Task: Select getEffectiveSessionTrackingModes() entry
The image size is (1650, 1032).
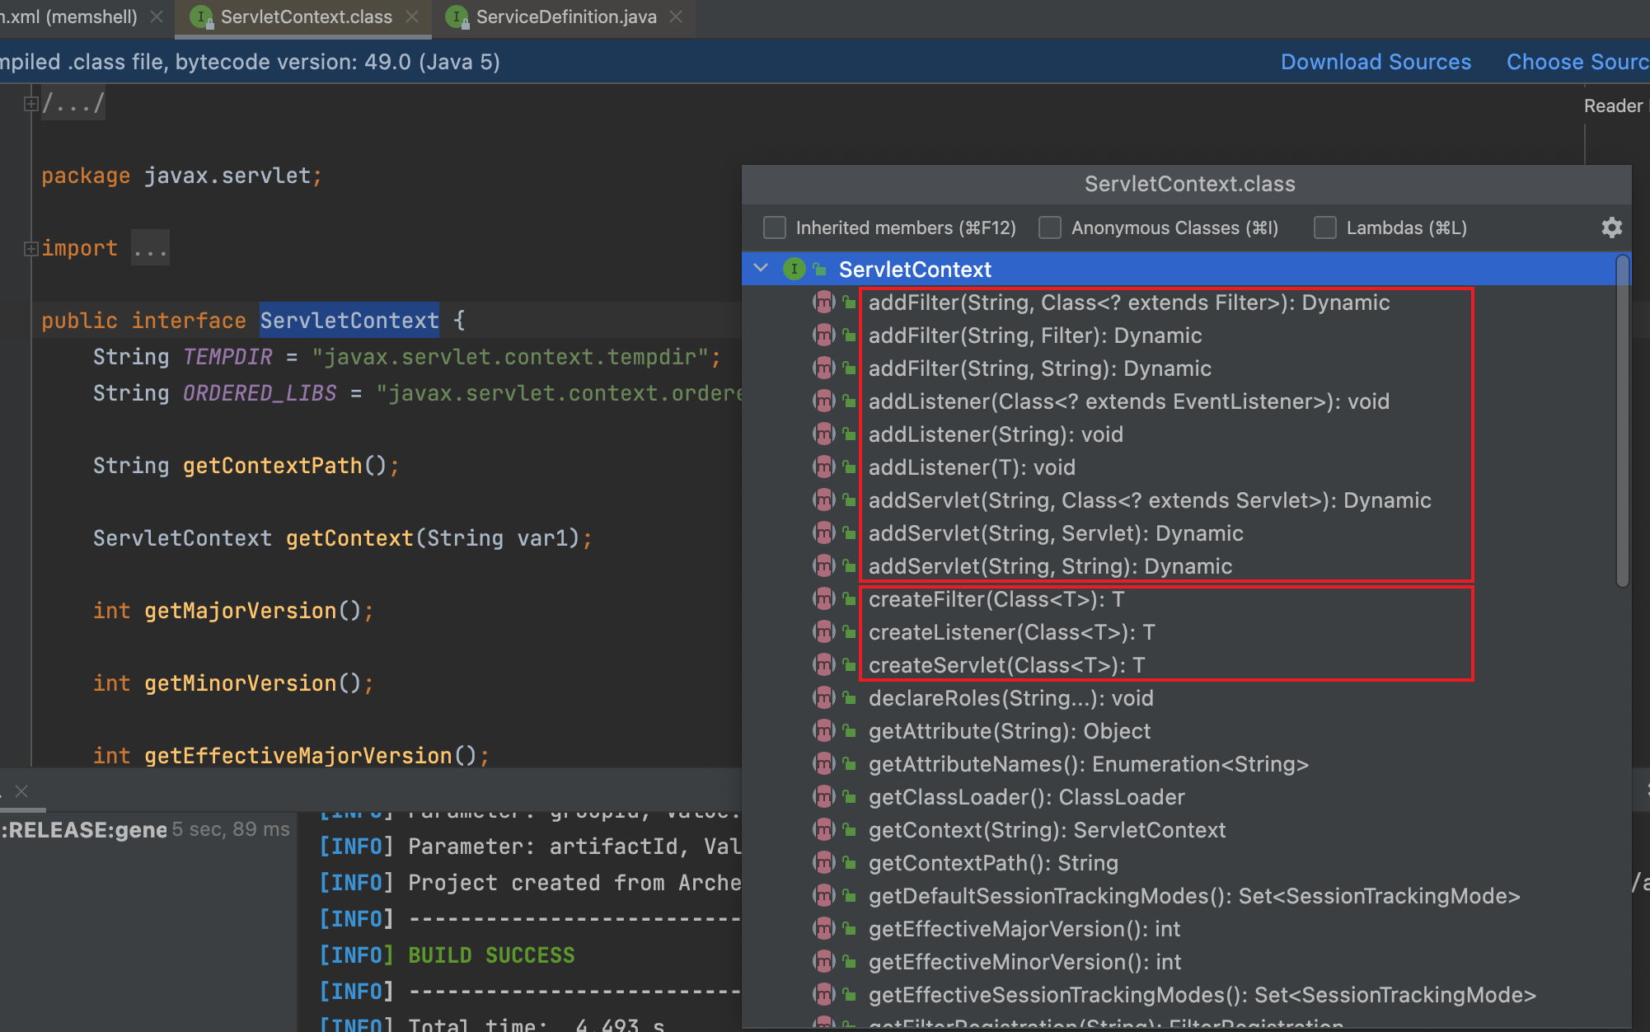Action: [1202, 995]
